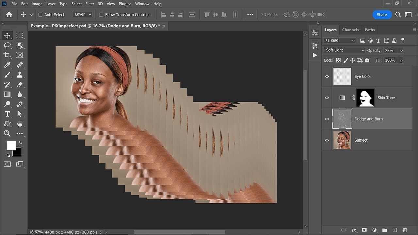Select the Hand tool

coord(20,124)
